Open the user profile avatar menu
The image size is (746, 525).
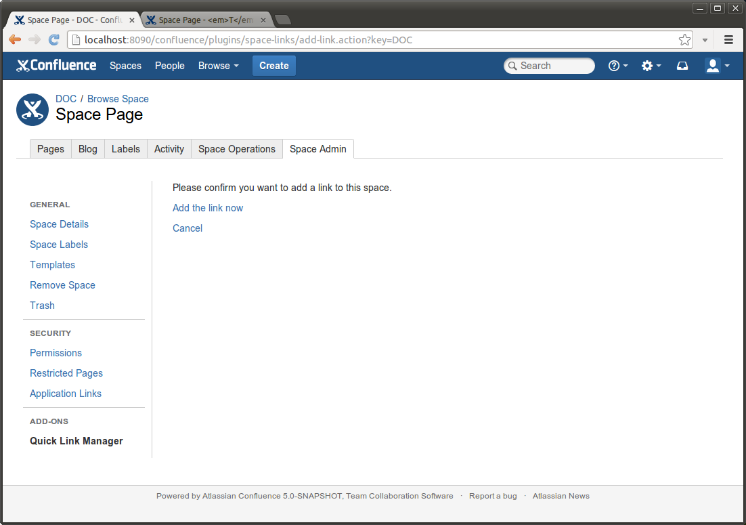click(x=716, y=66)
